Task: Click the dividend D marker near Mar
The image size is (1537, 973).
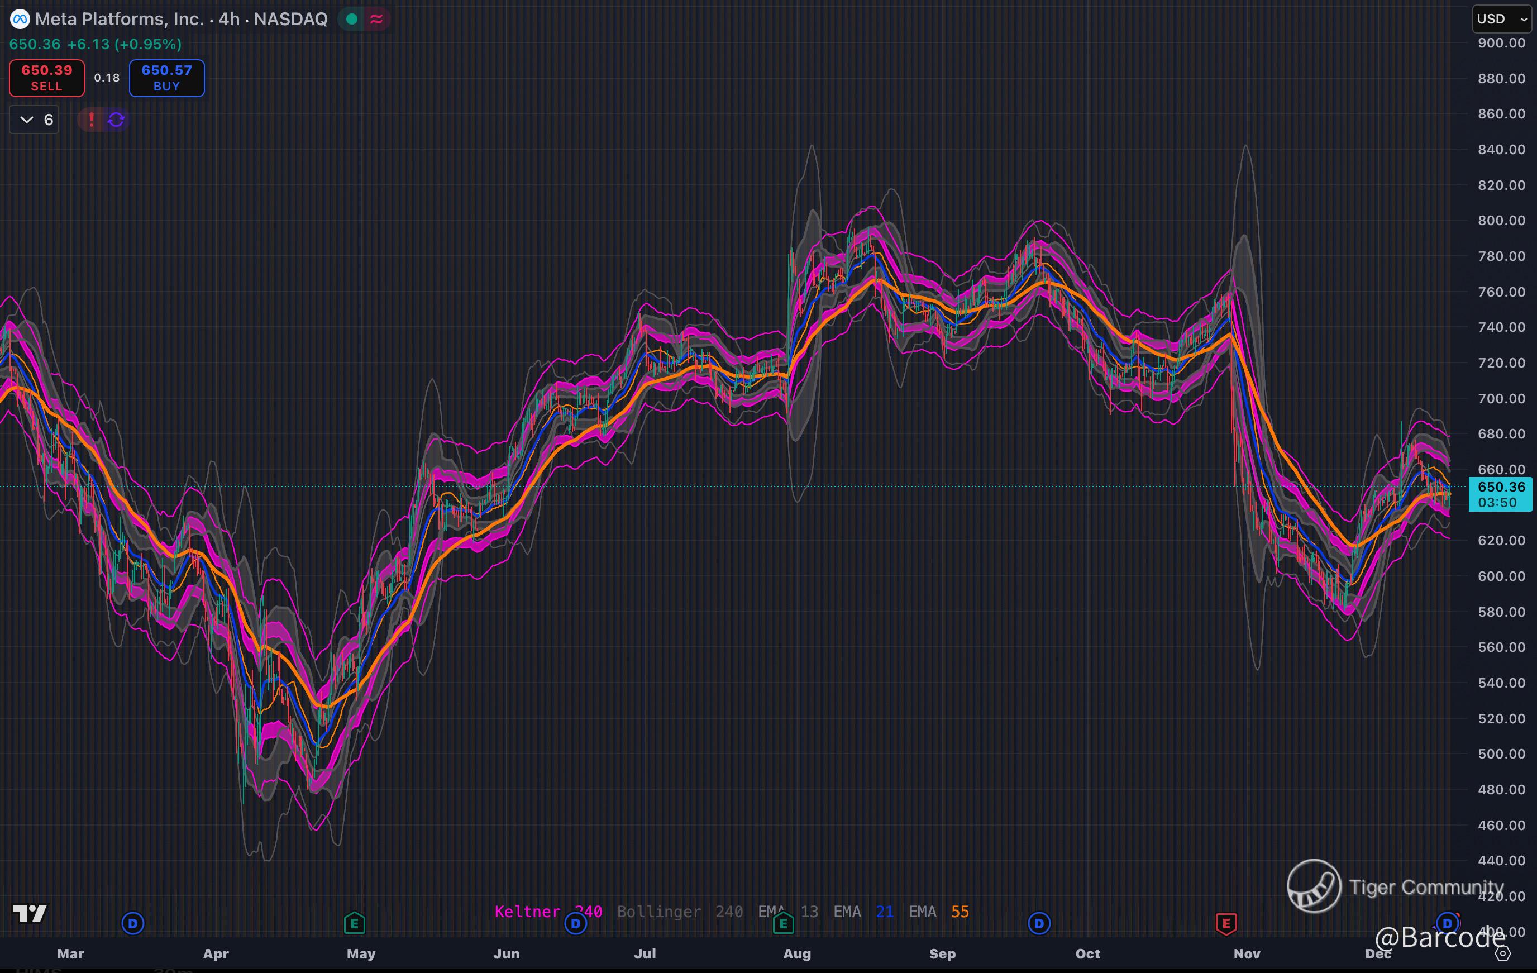Action: point(133,923)
